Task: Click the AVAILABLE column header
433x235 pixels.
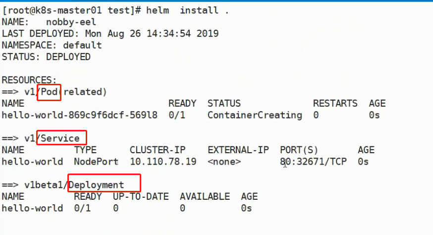Action: 205,196
